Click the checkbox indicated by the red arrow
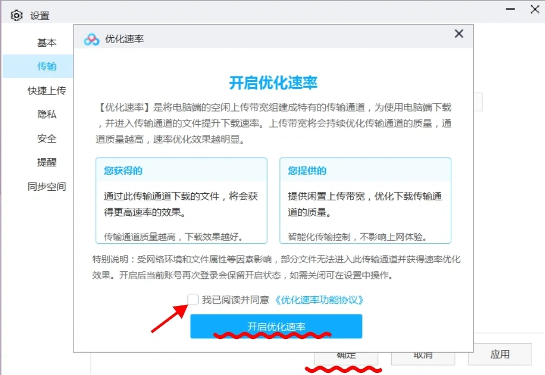Screen dimensions: 545x375 click(x=193, y=300)
